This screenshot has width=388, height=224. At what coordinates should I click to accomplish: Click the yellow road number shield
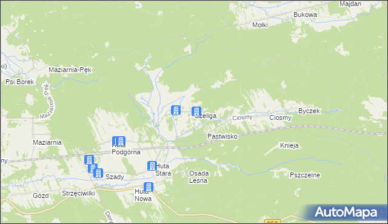pos(272,222)
